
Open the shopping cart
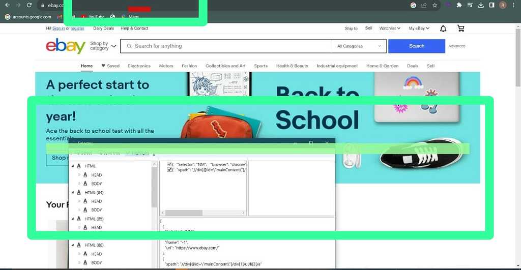click(461, 28)
